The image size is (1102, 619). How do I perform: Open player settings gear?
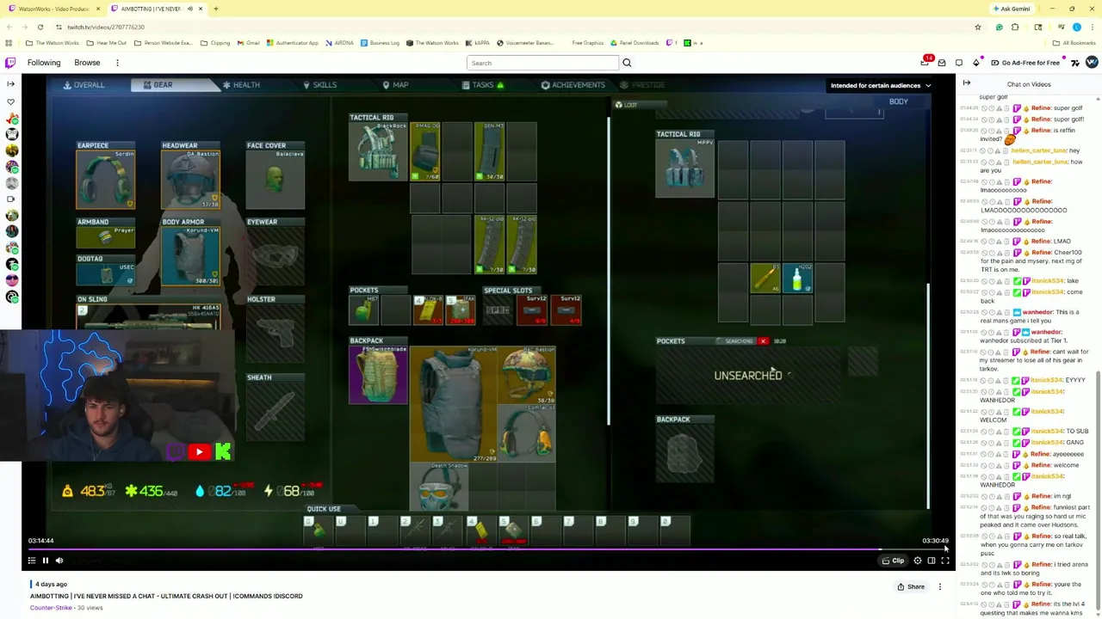(x=918, y=561)
